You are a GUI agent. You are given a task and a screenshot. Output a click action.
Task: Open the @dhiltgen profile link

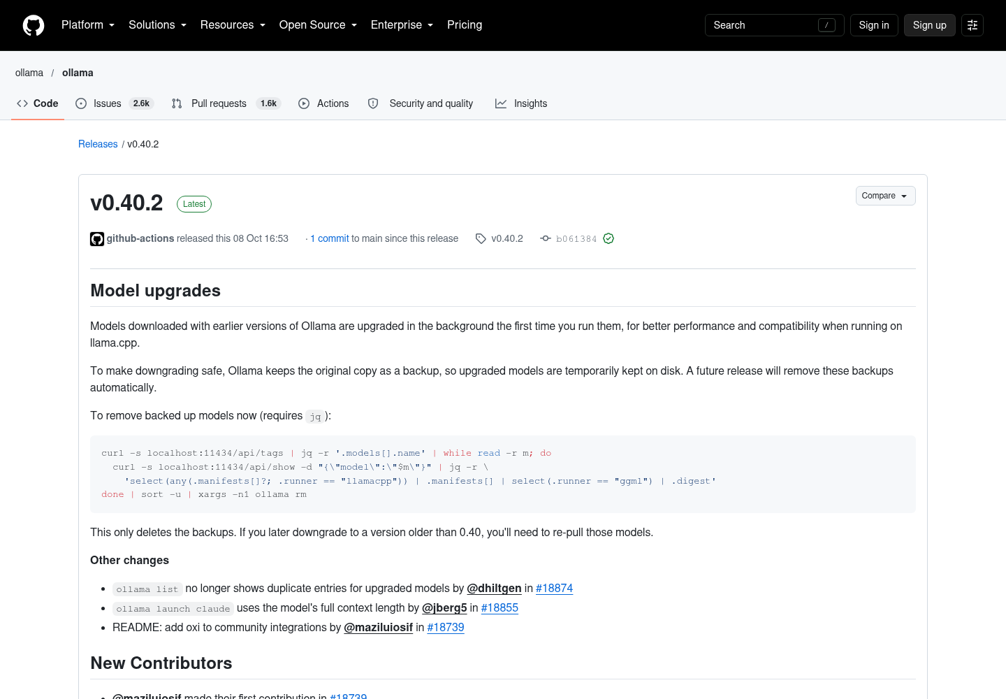(494, 589)
